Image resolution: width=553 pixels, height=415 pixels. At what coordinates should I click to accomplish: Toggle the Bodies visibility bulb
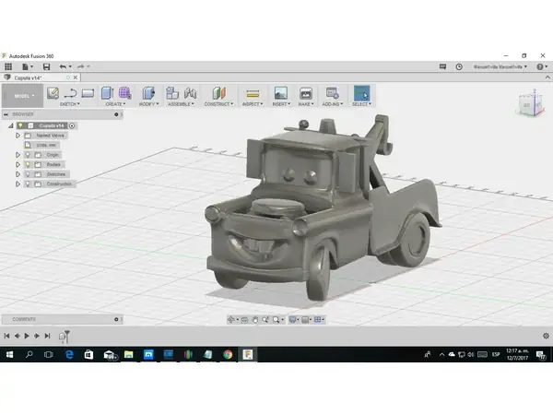point(28,164)
